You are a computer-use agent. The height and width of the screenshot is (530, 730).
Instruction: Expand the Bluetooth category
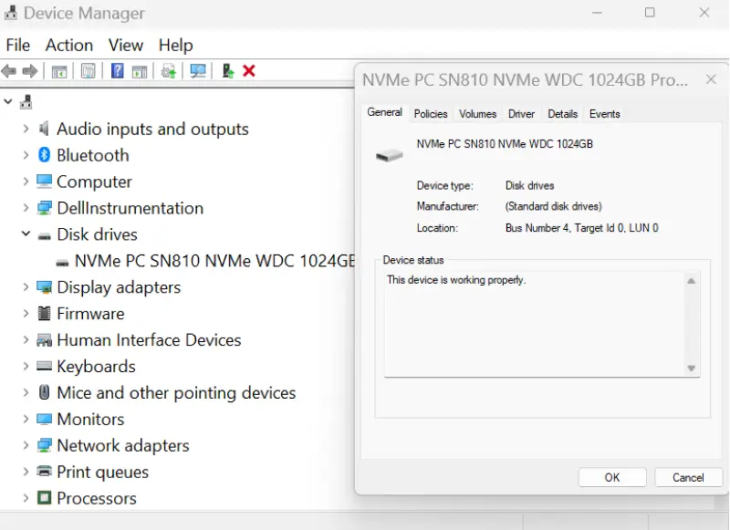(x=26, y=155)
